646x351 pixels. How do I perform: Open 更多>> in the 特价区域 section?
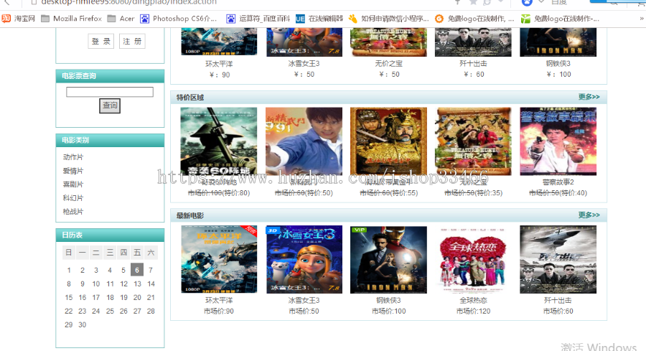[589, 97]
